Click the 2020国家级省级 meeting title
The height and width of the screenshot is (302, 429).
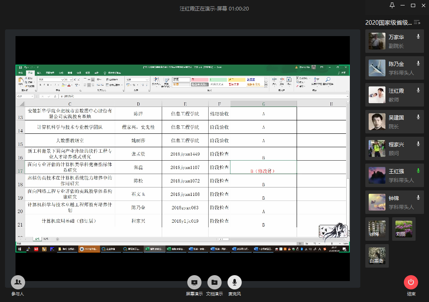point(388,23)
